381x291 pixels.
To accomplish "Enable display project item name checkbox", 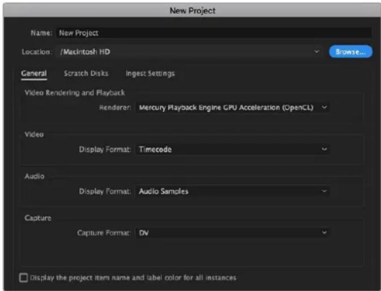I will (24, 277).
